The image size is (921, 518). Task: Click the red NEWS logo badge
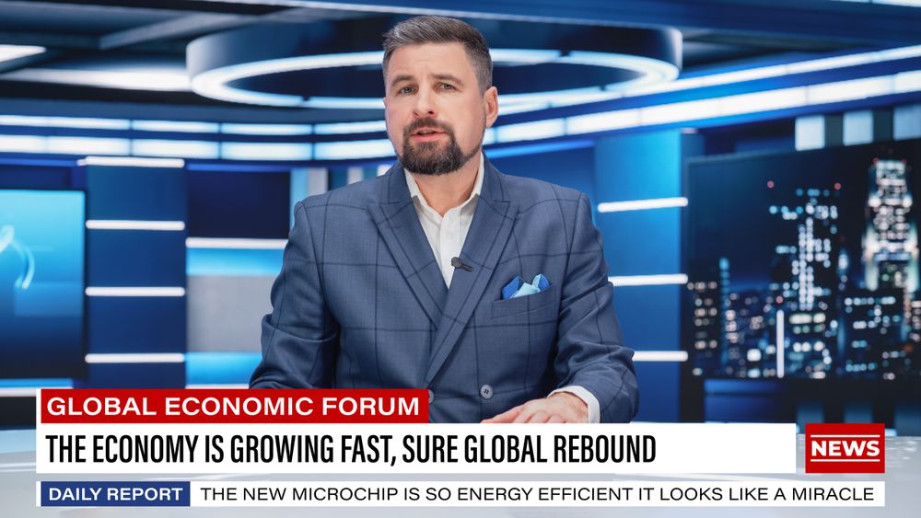click(844, 448)
